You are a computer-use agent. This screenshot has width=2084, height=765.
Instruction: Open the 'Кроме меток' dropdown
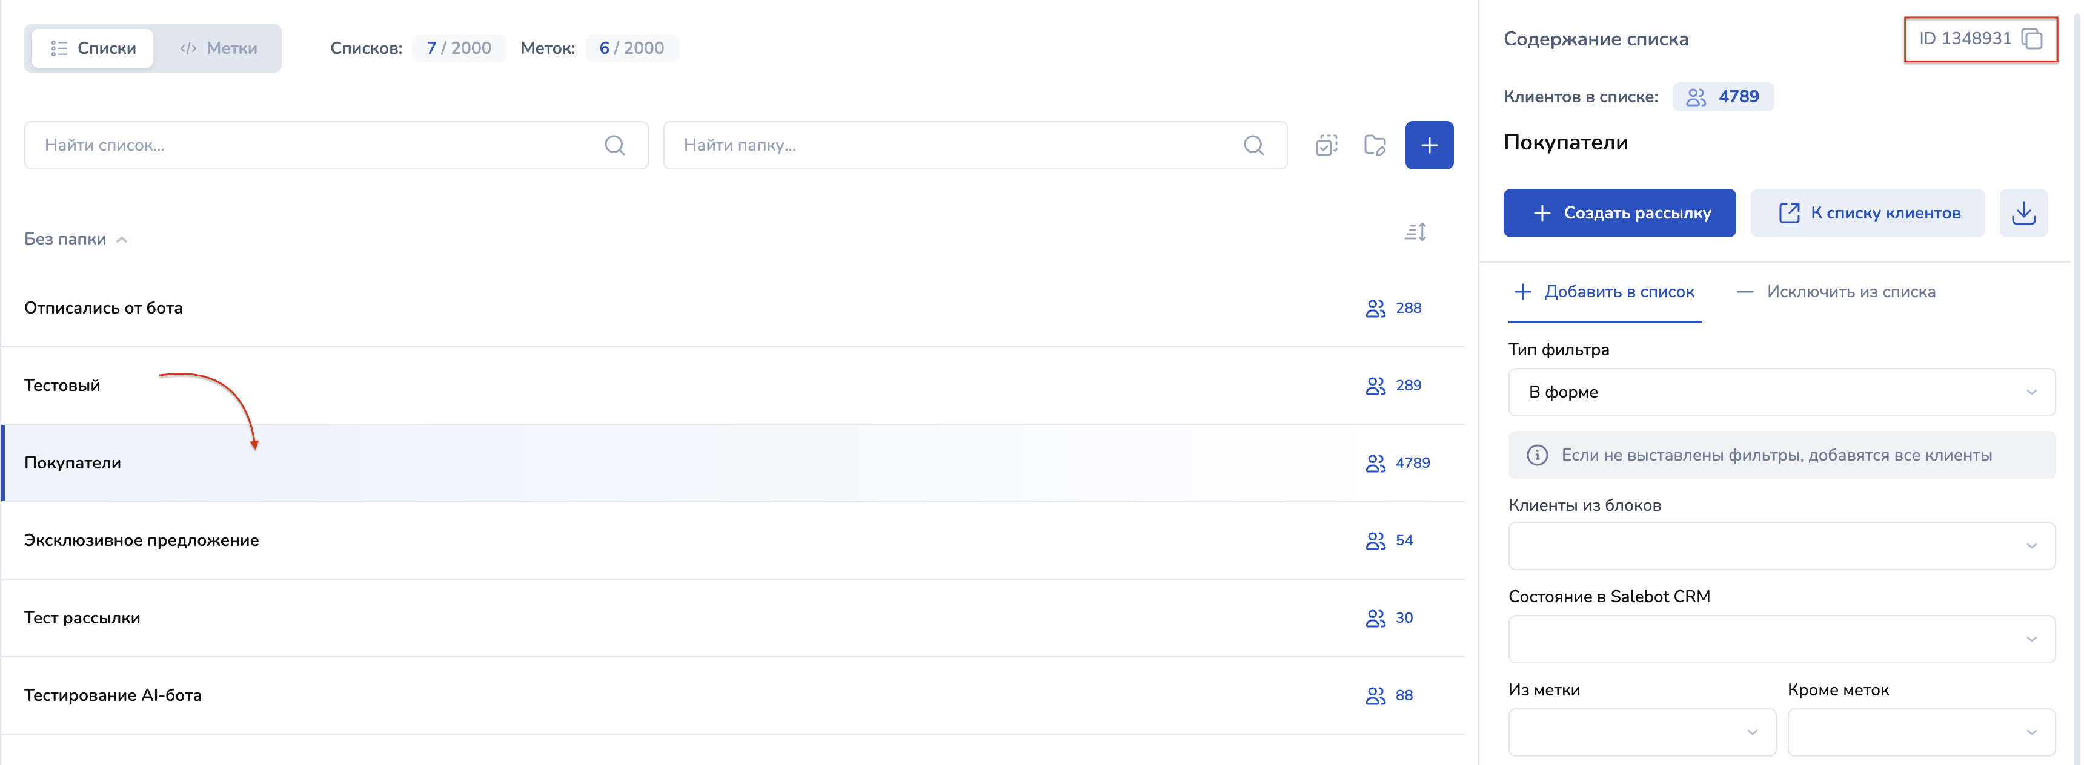coord(1920,732)
